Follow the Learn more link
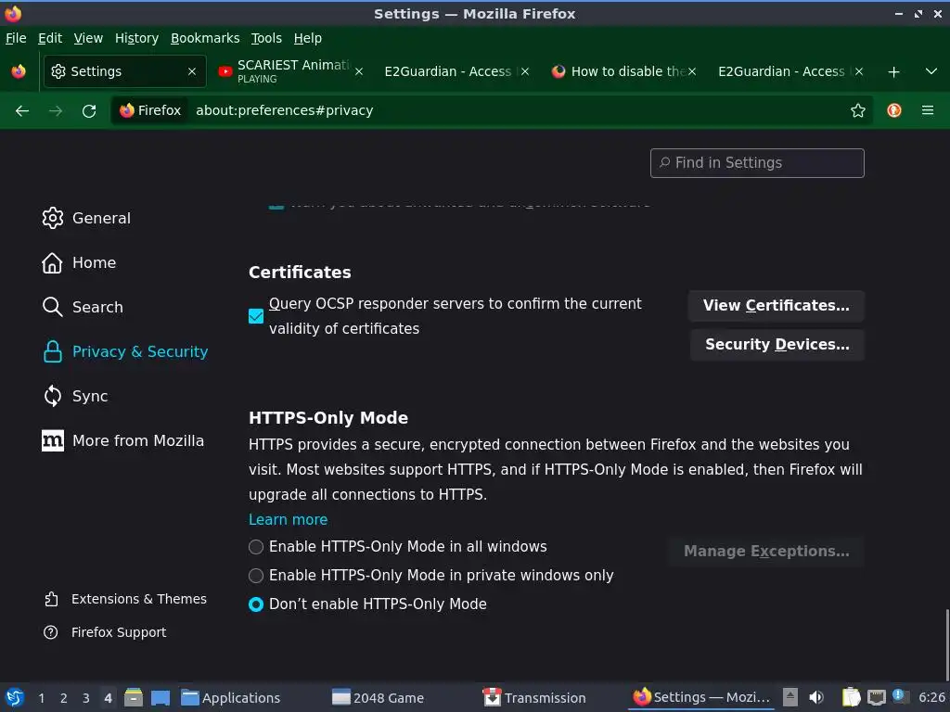Image resolution: width=950 pixels, height=712 pixels. (x=289, y=520)
